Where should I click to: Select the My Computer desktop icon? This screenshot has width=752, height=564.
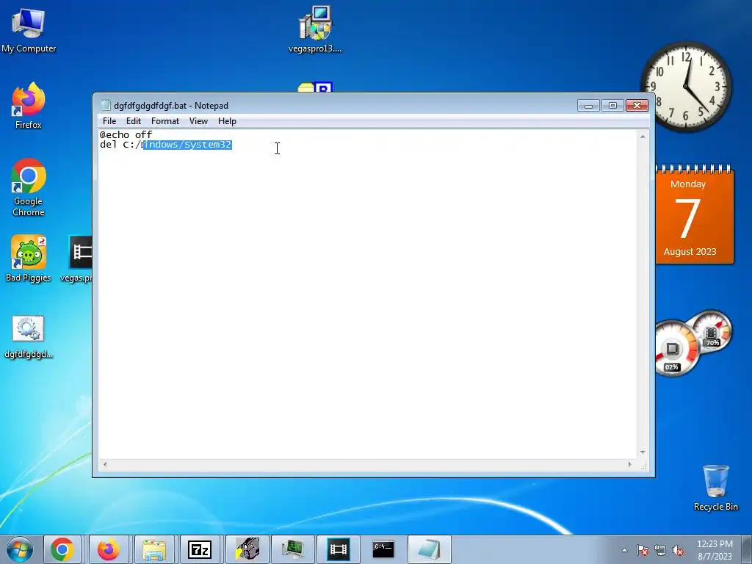(29, 30)
